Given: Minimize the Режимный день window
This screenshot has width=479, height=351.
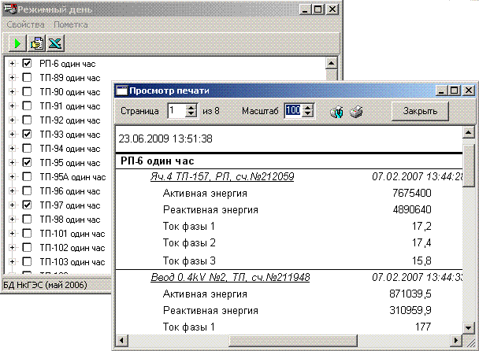Looking at the screenshot, I should (304, 9).
